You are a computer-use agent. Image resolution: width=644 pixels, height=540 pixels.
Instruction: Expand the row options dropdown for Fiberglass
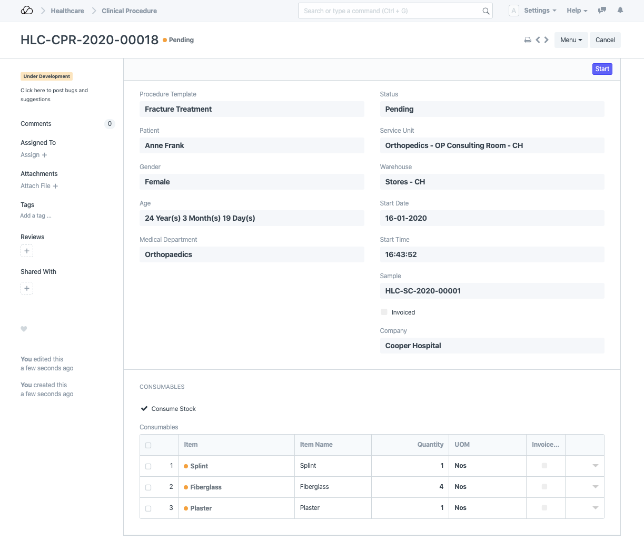pos(595,486)
